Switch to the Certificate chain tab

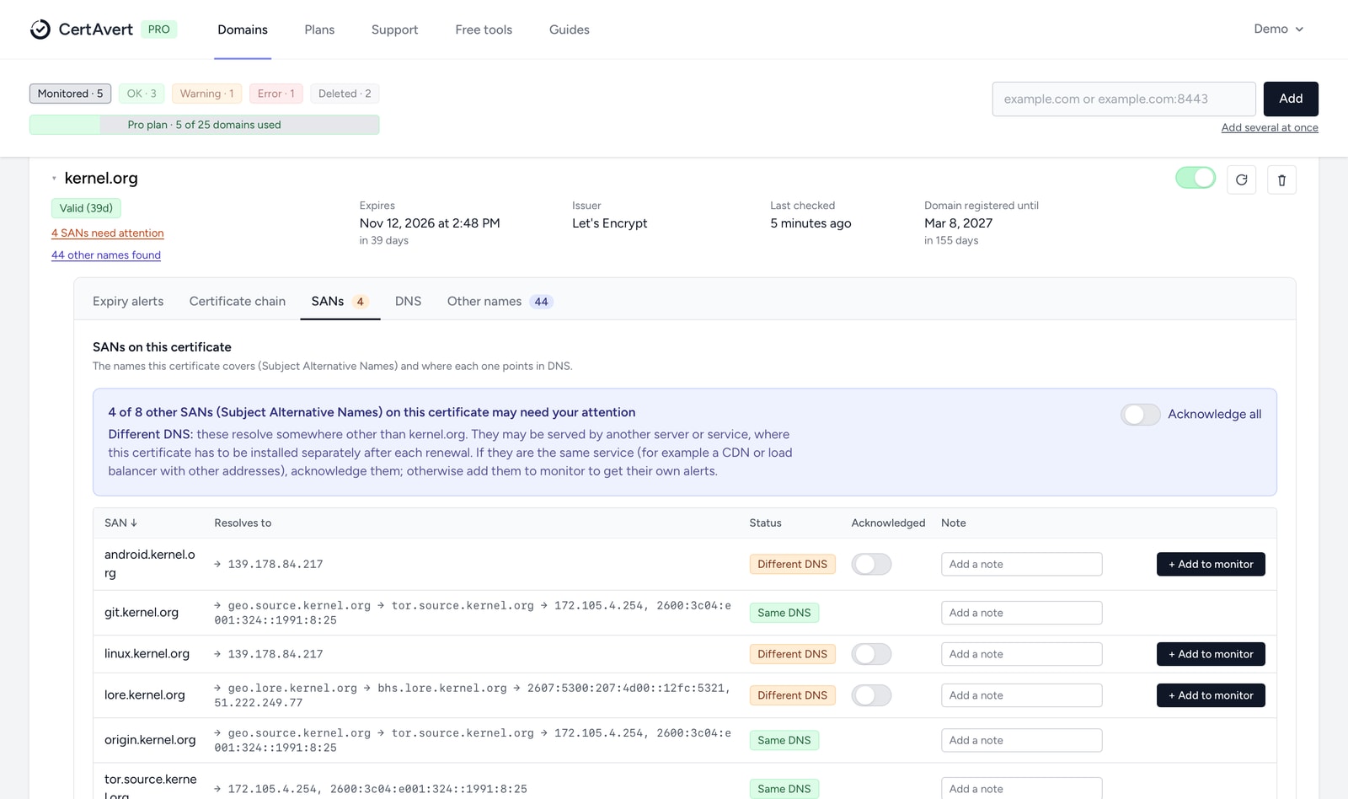click(x=238, y=301)
